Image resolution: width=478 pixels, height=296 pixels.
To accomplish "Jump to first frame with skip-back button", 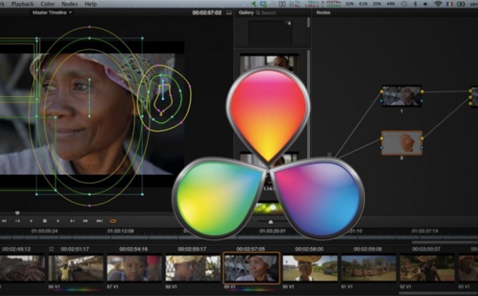I will [x=18, y=220].
